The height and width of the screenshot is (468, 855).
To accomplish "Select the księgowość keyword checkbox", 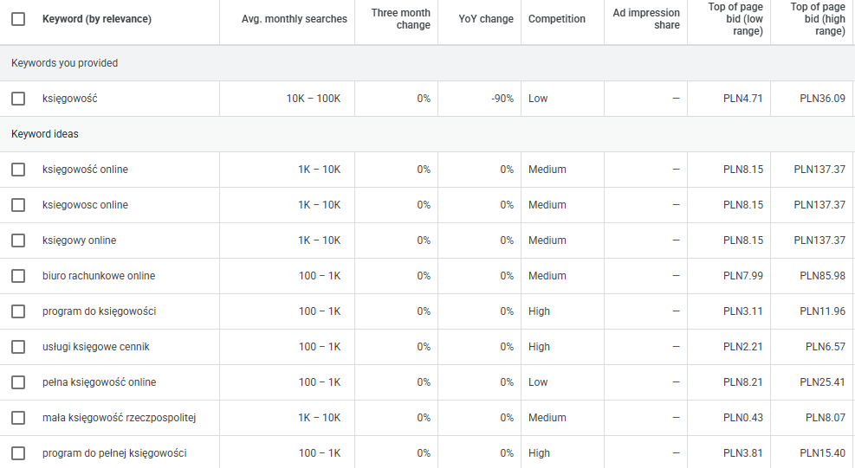I will 18,99.
